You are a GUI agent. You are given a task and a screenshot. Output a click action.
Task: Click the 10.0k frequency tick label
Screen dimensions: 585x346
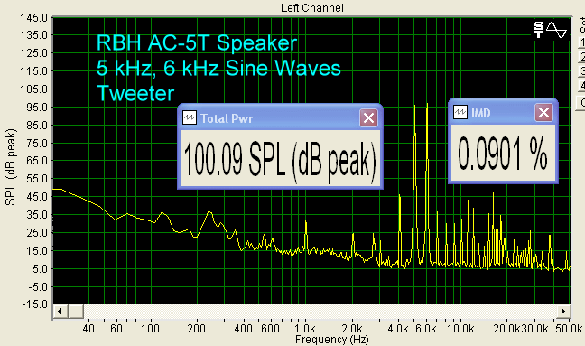(460, 329)
